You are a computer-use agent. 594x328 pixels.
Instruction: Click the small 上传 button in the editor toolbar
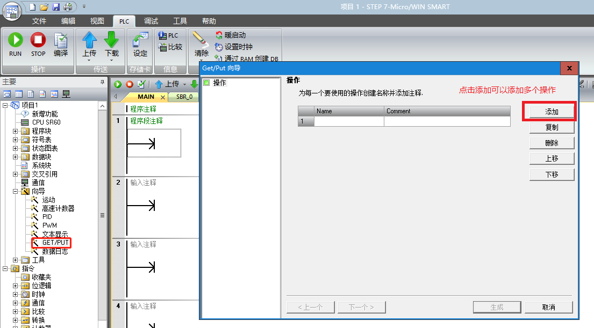tap(167, 84)
